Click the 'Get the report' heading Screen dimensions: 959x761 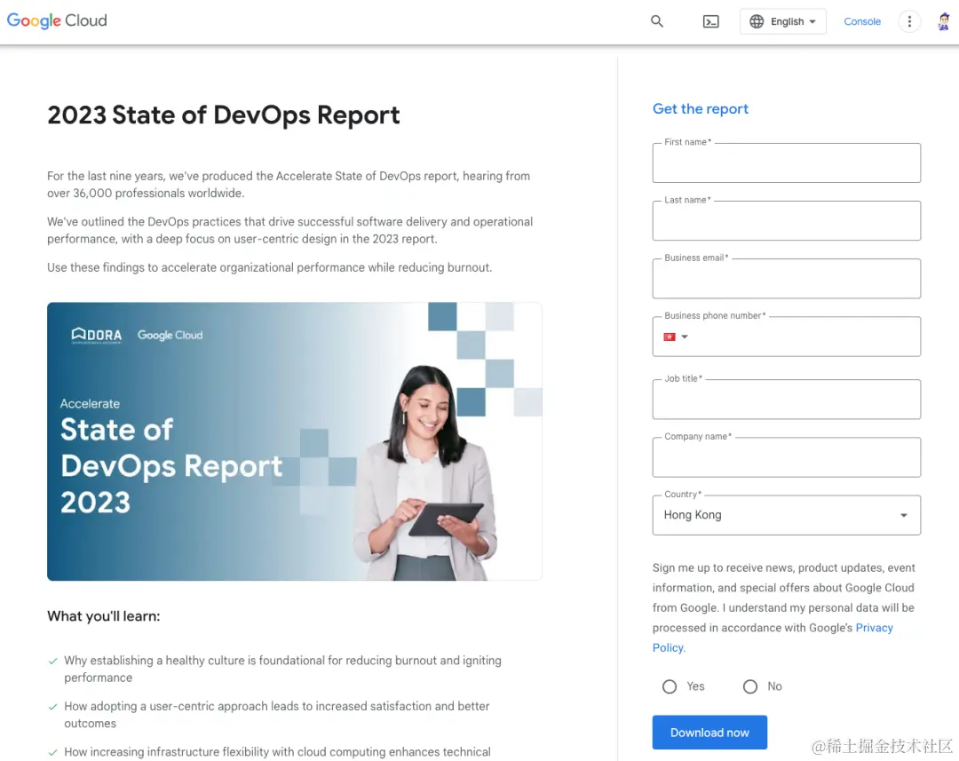(x=701, y=109)
